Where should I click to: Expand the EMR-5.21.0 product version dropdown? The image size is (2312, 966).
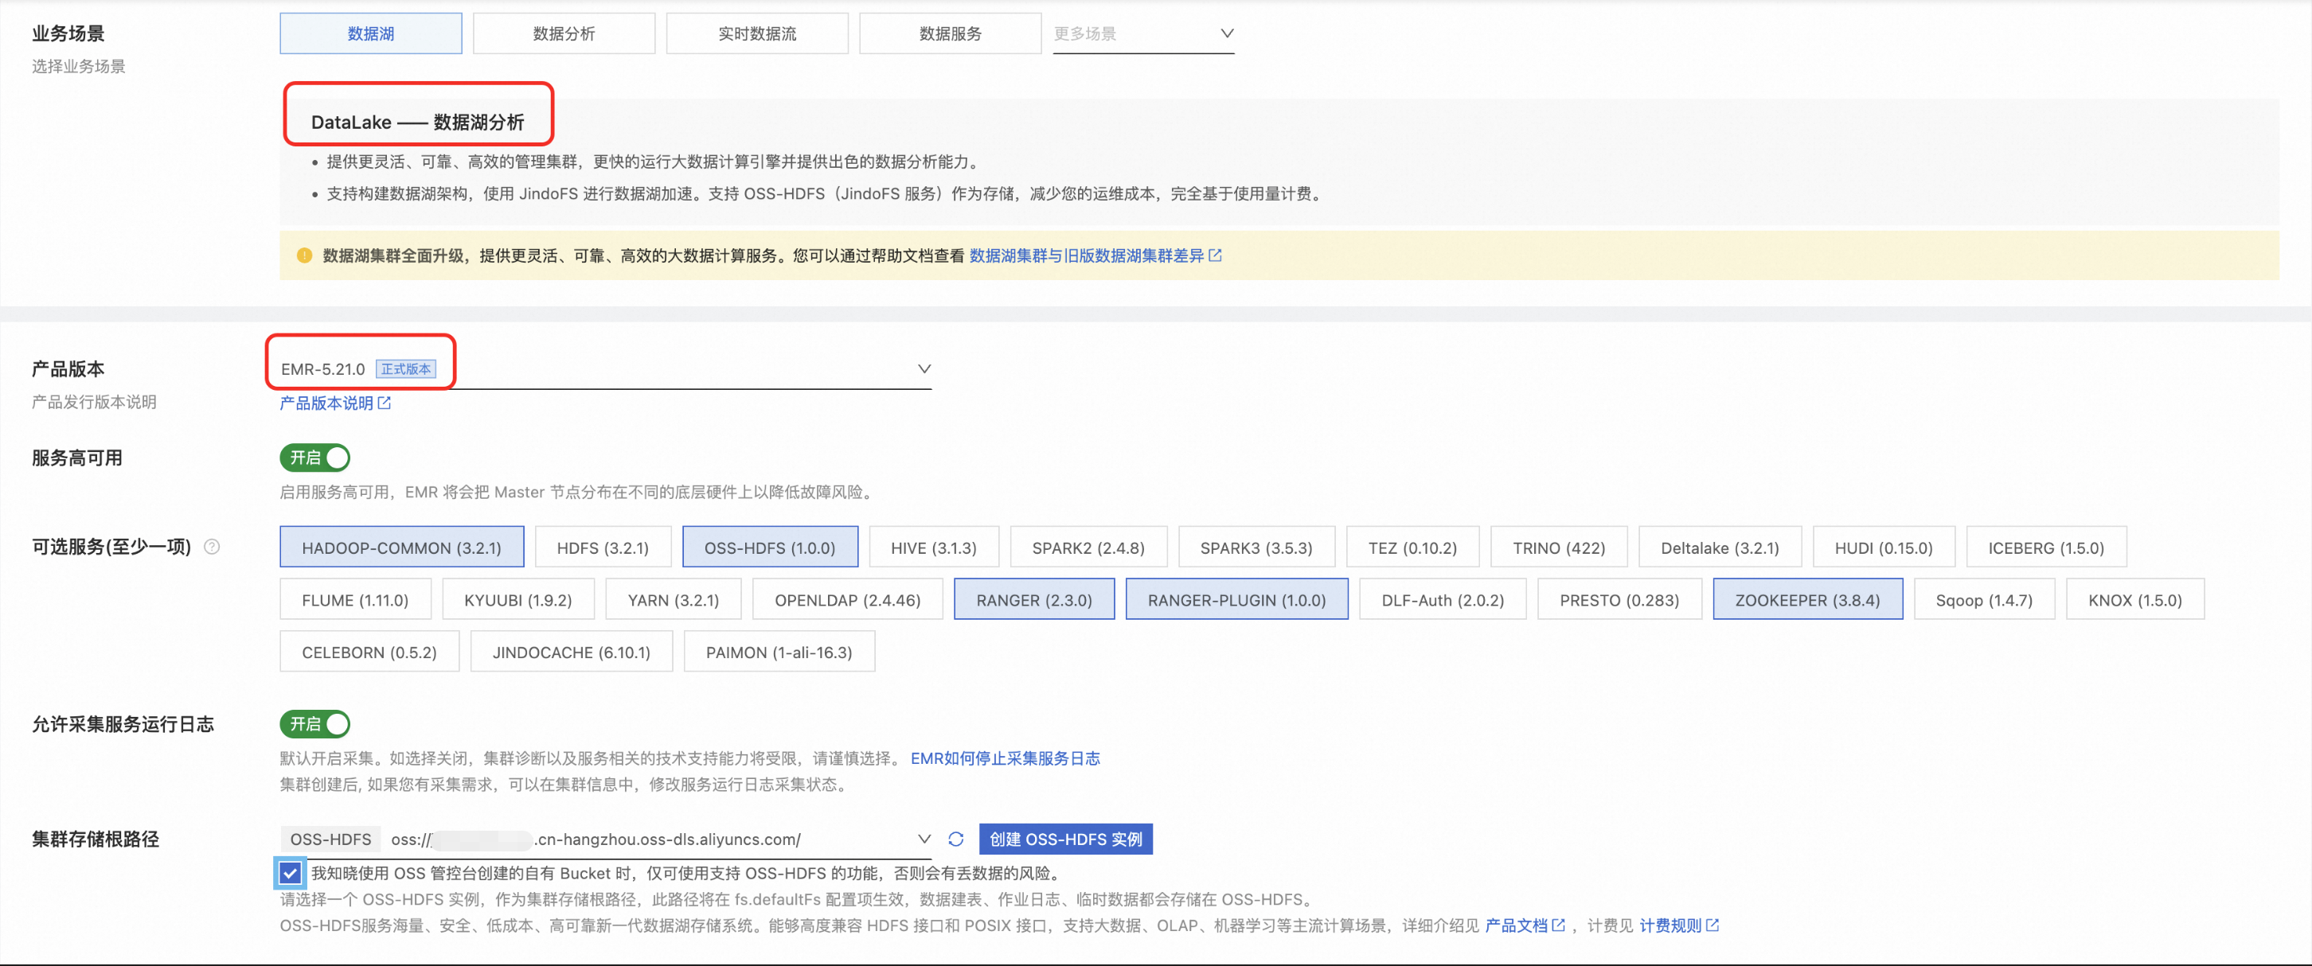point(606,368)
